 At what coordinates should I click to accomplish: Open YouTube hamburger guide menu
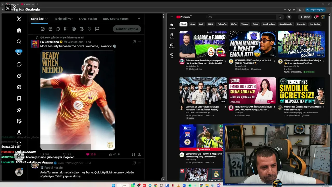click(172, 17)
